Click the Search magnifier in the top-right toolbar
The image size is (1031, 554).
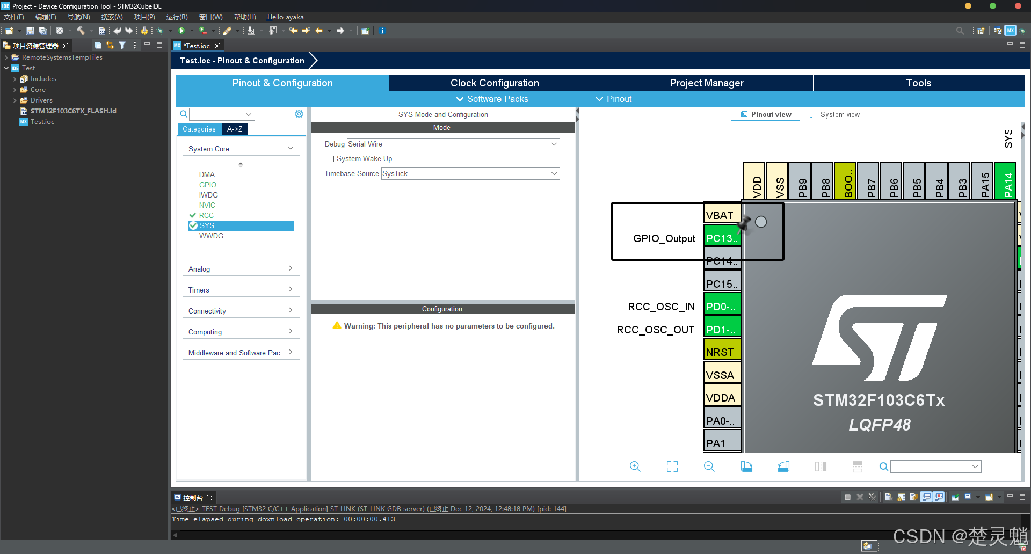pos(960,31)
